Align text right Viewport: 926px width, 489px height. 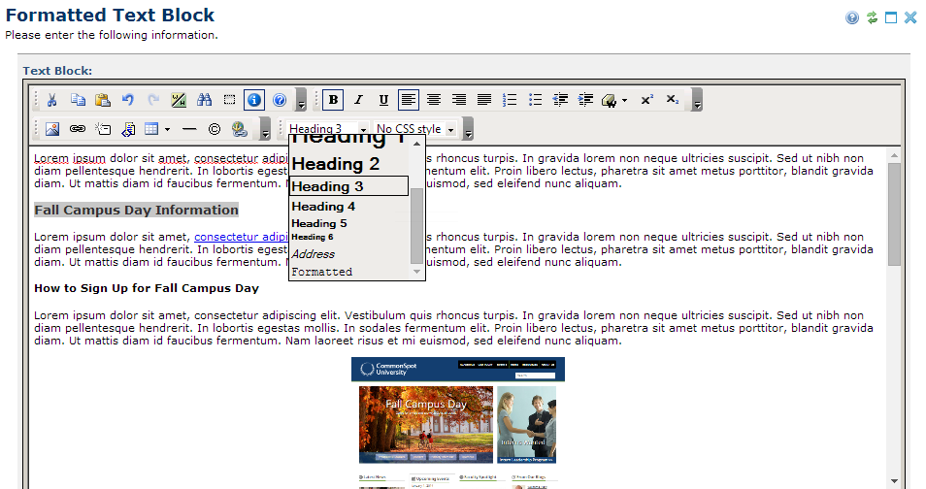[459, 100]
